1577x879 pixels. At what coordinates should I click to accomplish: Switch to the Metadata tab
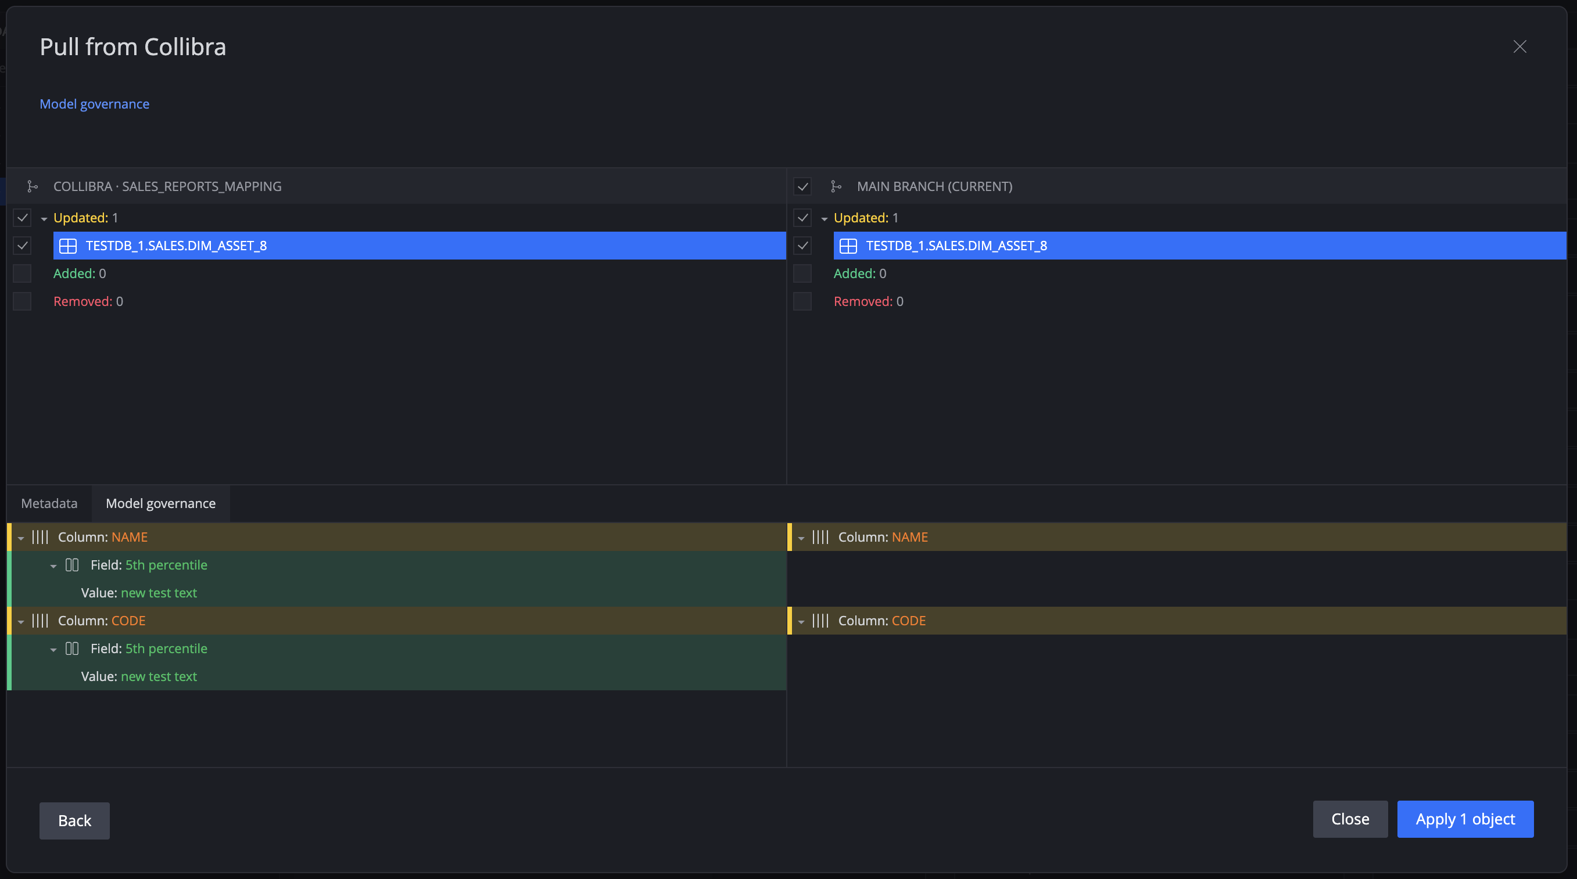tap(49, 503)
